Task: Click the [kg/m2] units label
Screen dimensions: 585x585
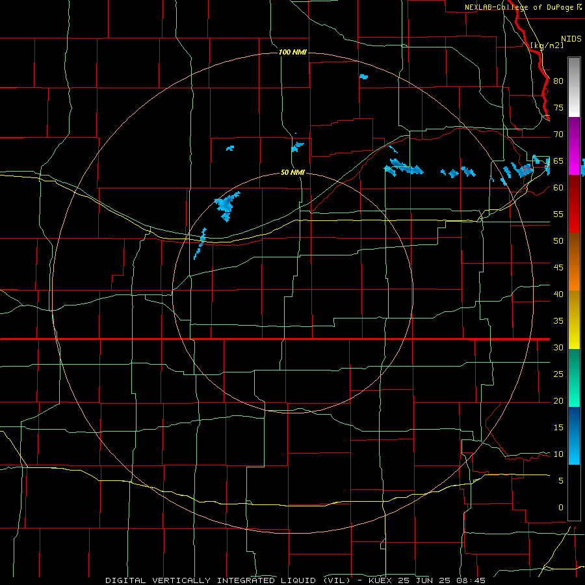Action: point(547,45)
